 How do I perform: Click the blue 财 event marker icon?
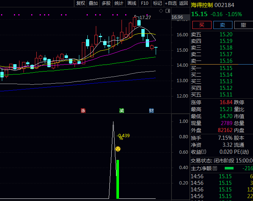point(151,110)
